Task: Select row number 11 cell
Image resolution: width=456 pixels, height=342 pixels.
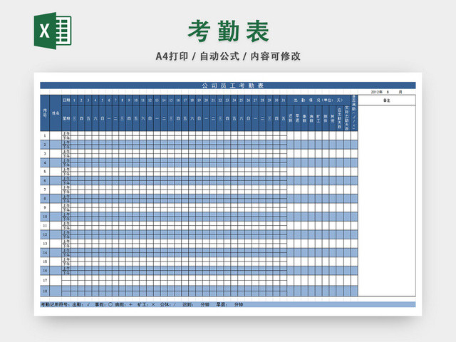Action: [45, 226]
